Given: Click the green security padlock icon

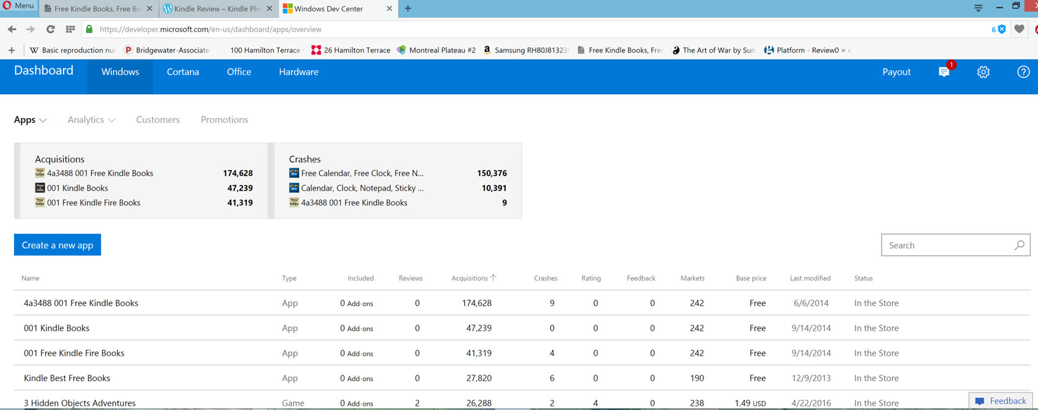Looking at the screenshot, I should click(x=89, y=29).
